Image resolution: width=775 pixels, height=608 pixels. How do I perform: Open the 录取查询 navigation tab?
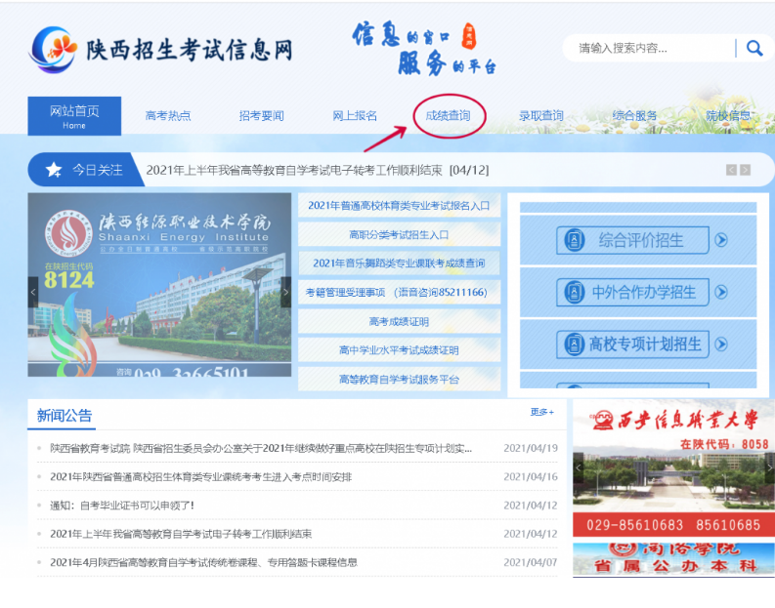(x=541, y=116)
